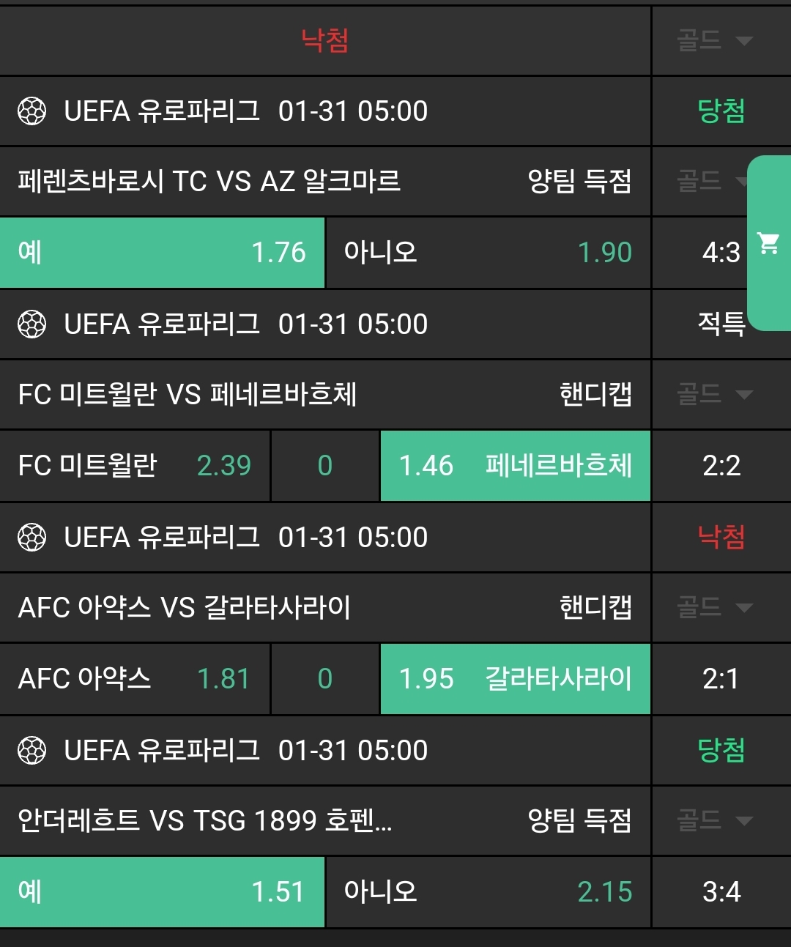Expand 골드 dropdown for FC 미트윌란 match

click(715, 395)
